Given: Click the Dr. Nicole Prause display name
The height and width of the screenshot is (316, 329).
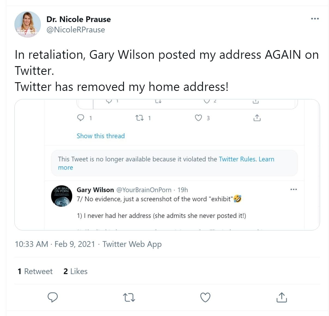Looking at the screenshot, I should click(x=78, y=19).
